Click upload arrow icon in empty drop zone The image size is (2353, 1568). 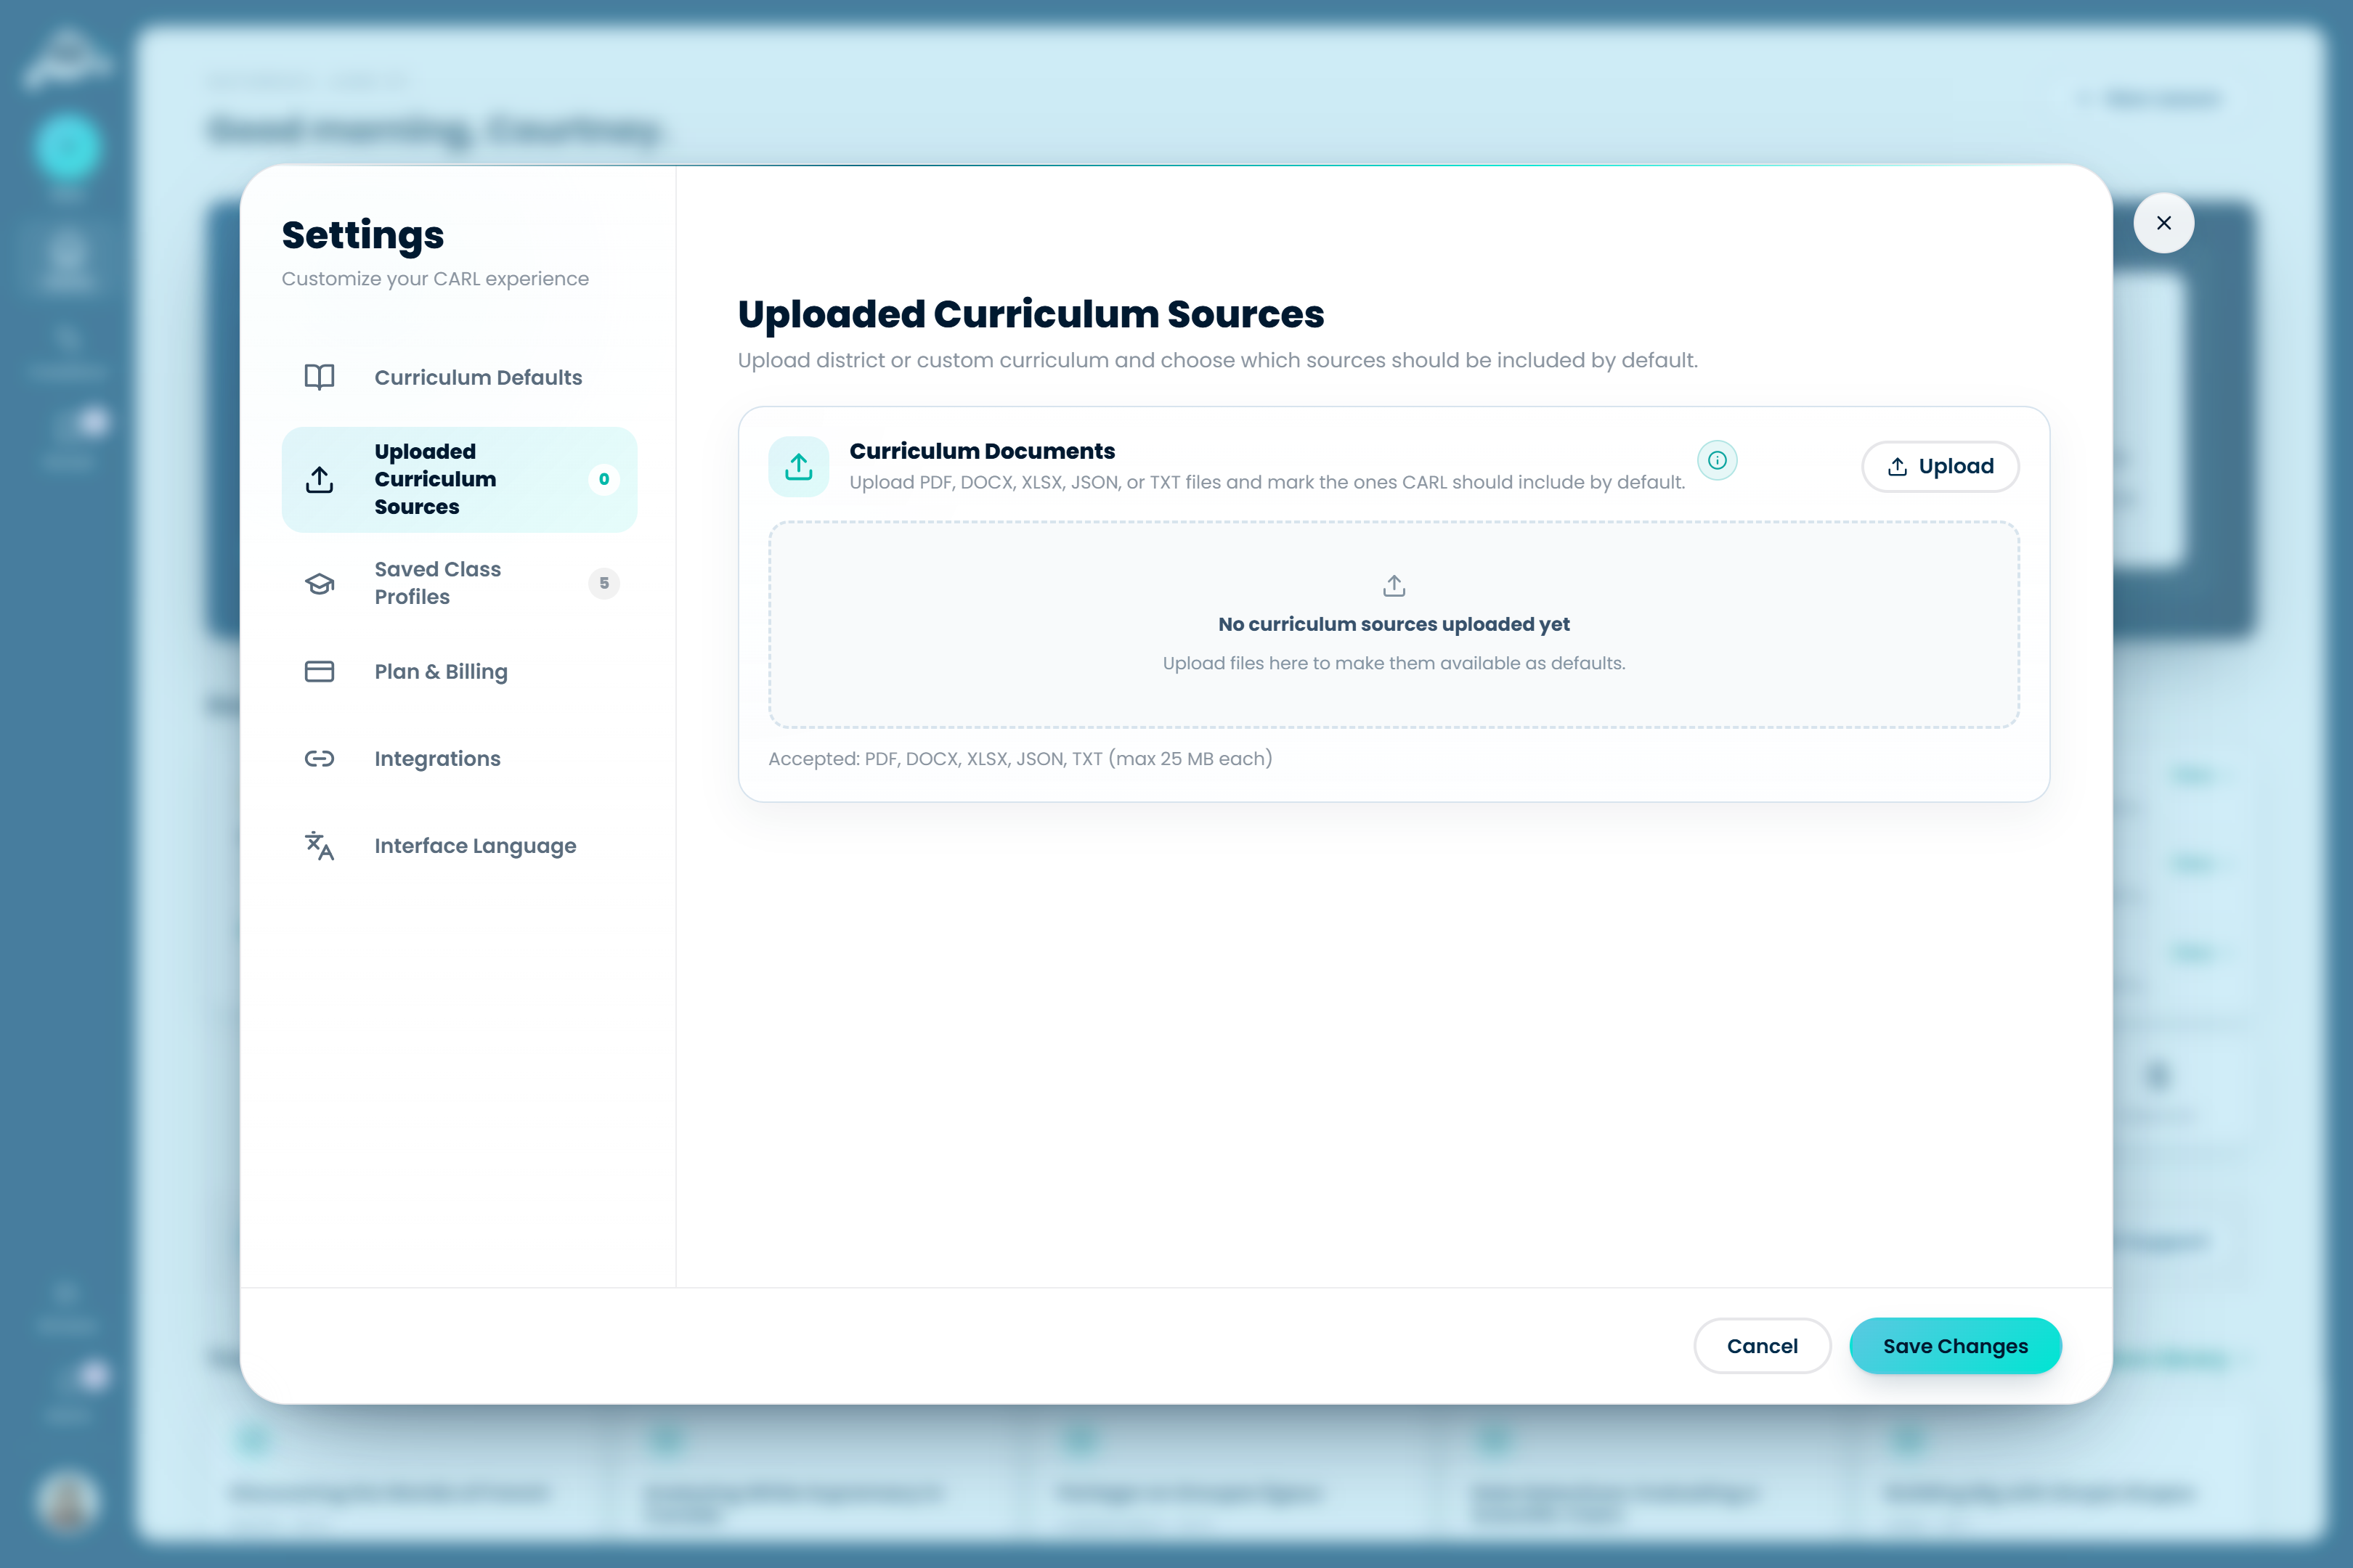coord(1394,585)
